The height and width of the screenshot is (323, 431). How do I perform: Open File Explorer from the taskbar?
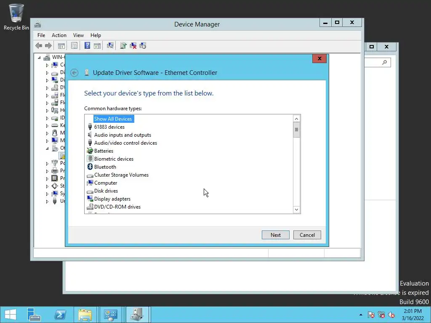[x=85, y=315]
